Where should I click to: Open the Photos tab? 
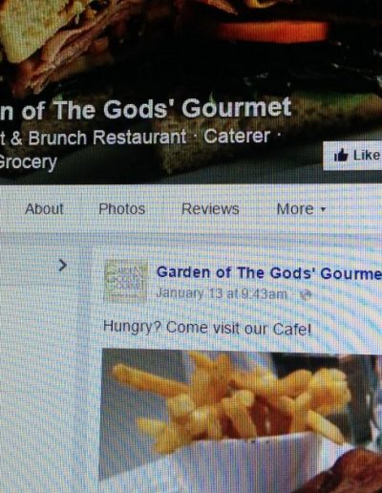click(122, 209)
